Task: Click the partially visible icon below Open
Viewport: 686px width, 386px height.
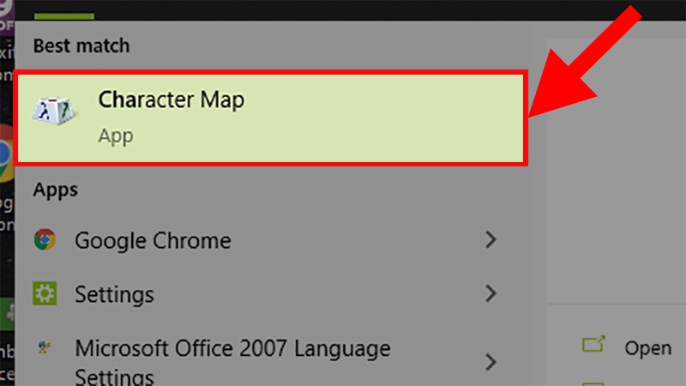Action: 593,383
